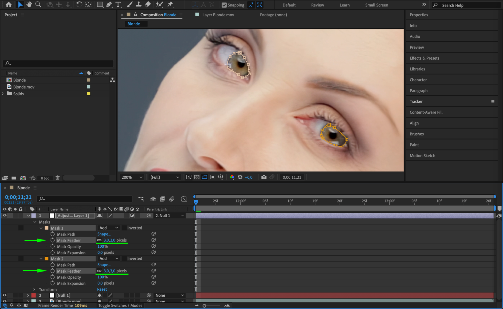This screenshot has height=309, width=503.
Task: Switch to the Layer Blonde.mov tab
Action: click(218, 15)
